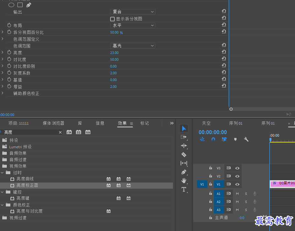This screenshot has width=295, height=231.
Task: Select the Pen tool in toolbar
Action: point(184,172)
